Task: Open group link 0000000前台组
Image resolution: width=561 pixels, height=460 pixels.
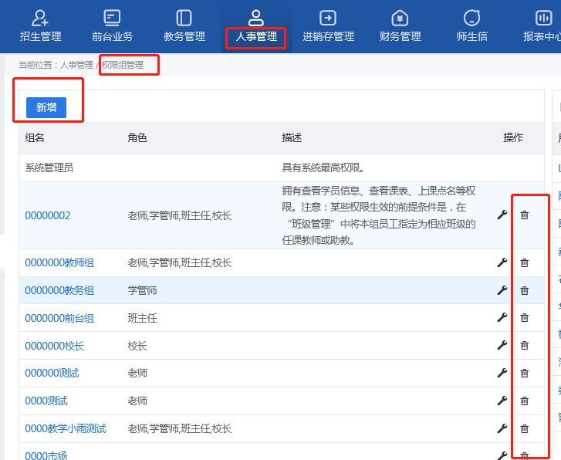Action: tap(59, 318)
